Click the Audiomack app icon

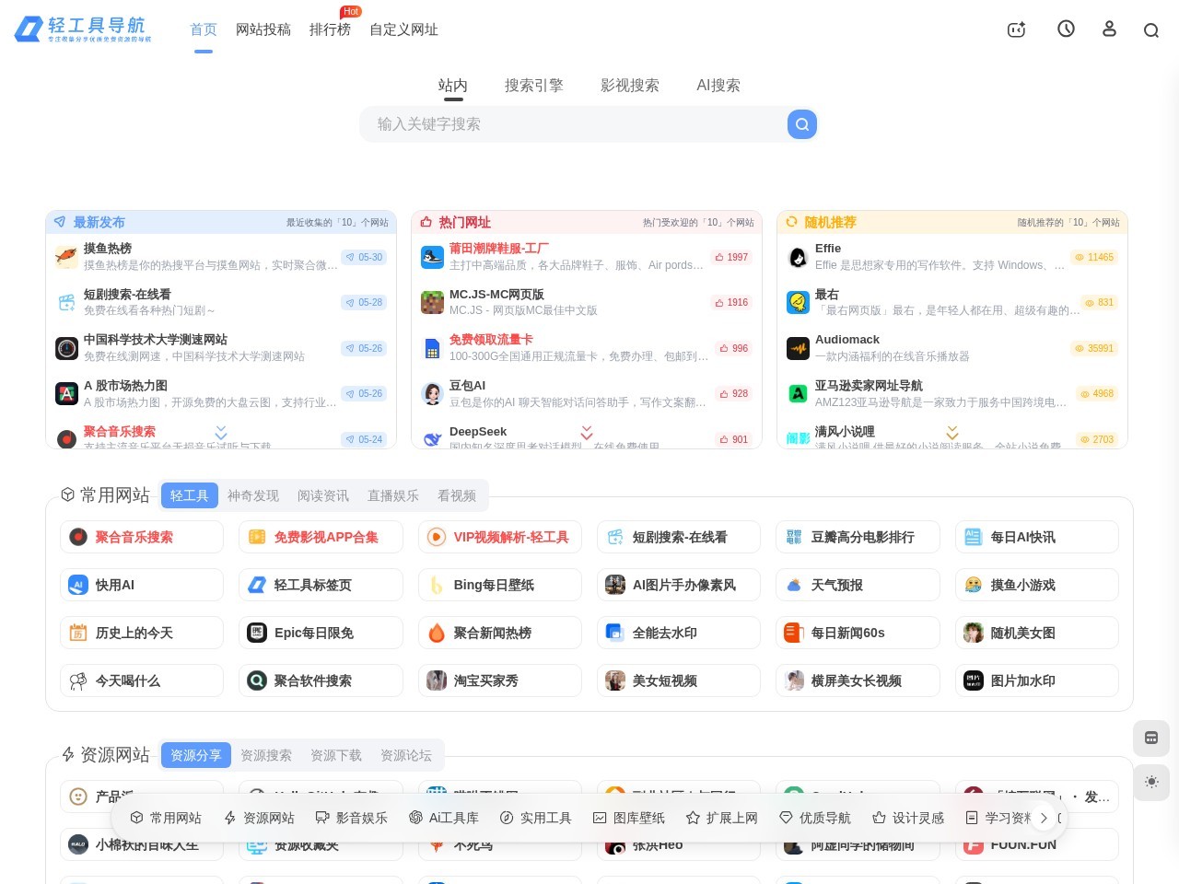(798, 348)
